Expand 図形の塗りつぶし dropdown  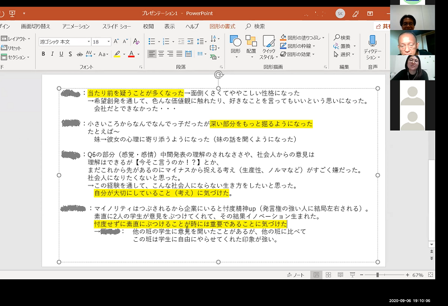click(x=323, y=37)
